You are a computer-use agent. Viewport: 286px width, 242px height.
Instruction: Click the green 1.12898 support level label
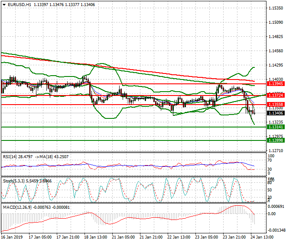point(276,140)
